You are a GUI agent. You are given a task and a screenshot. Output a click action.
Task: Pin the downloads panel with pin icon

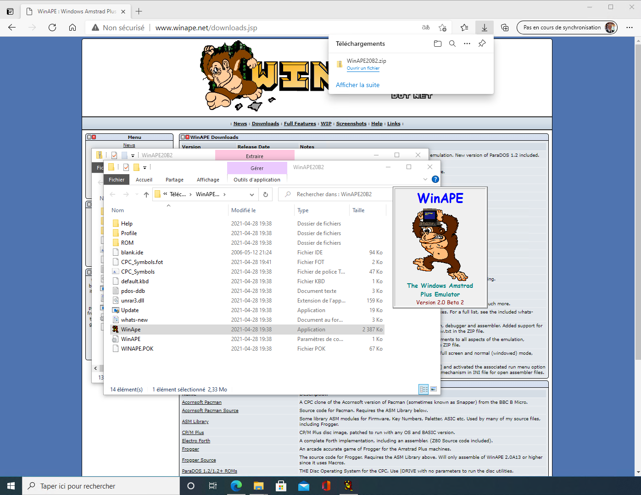click(x=482, y=44)
